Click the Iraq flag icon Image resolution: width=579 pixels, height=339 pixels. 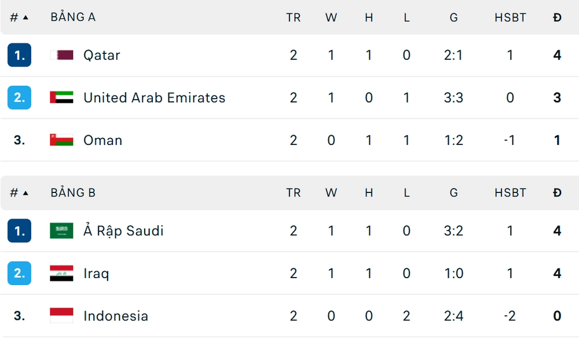coord(61,273)
